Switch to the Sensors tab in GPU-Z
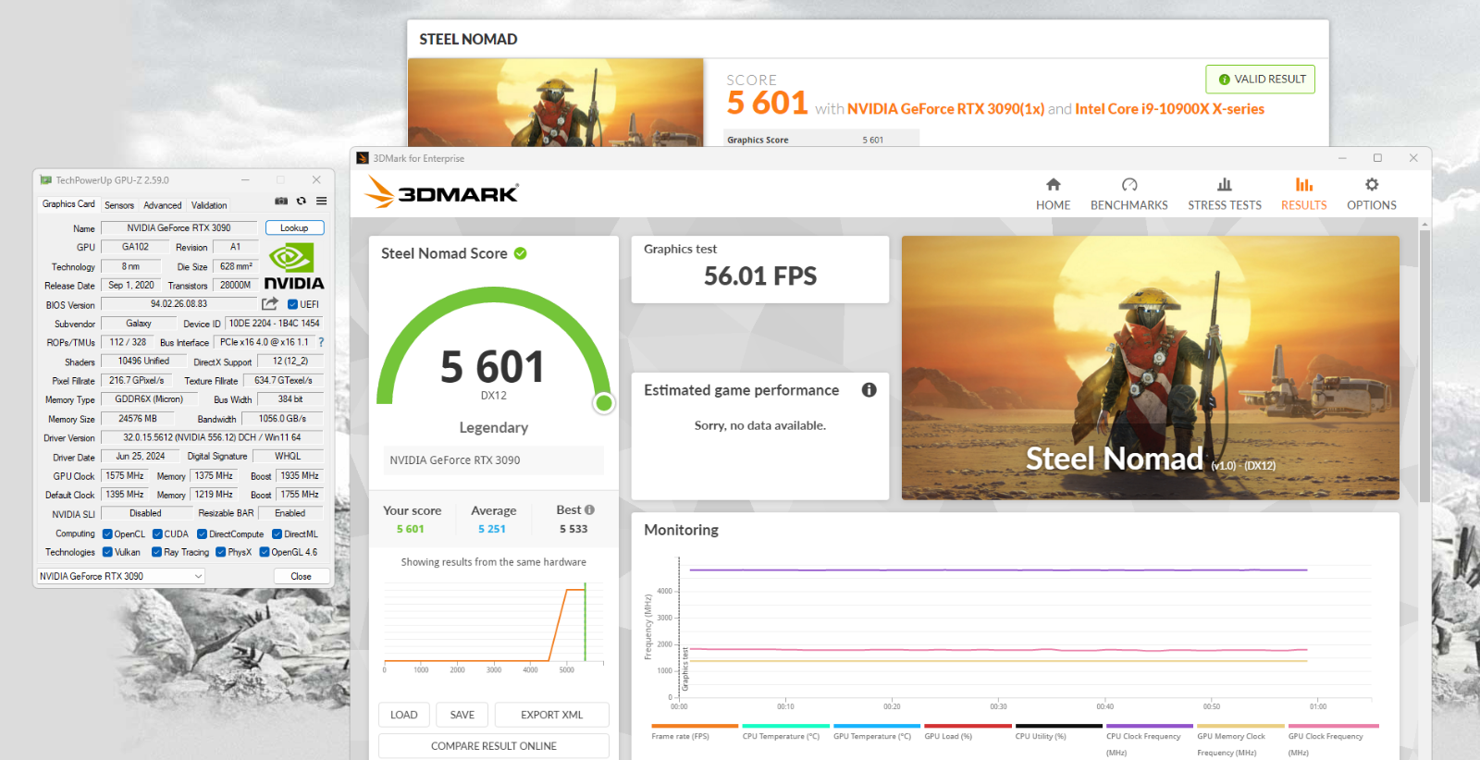 click(119, 205)
